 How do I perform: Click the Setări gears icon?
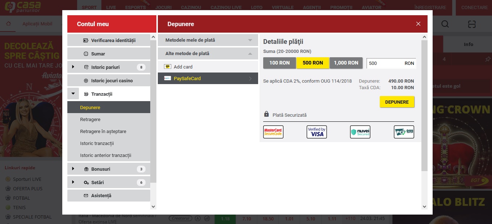coord(86,182)
